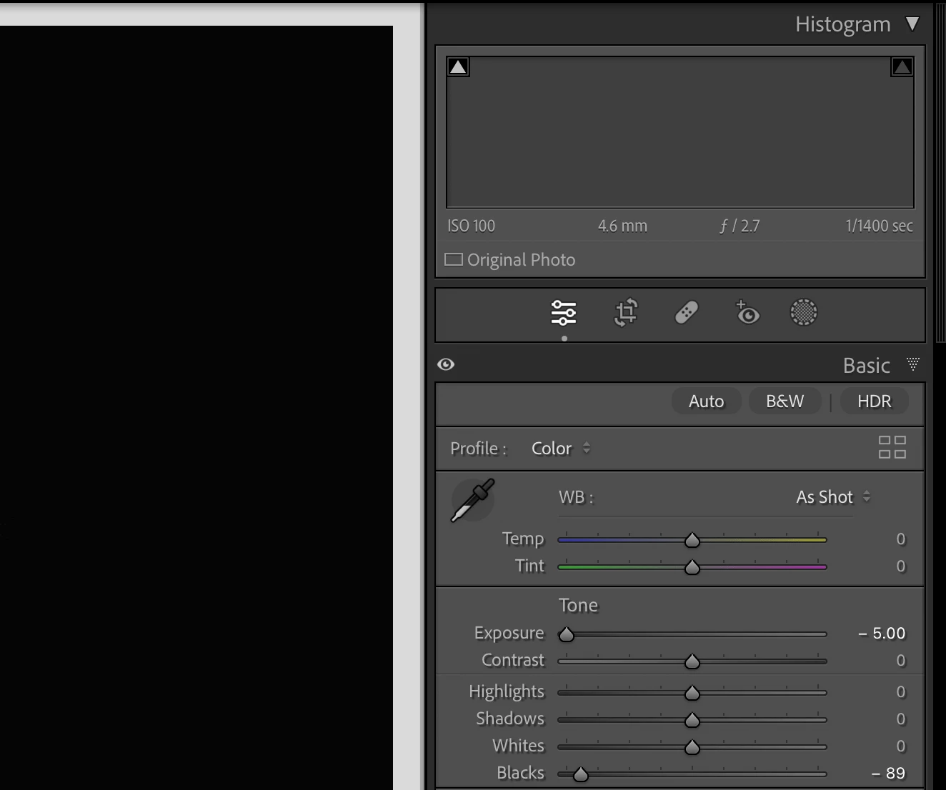Click the Auto tone button
Image resolution: width=946 pixels, height=790 pixels.
pos(707,401)
